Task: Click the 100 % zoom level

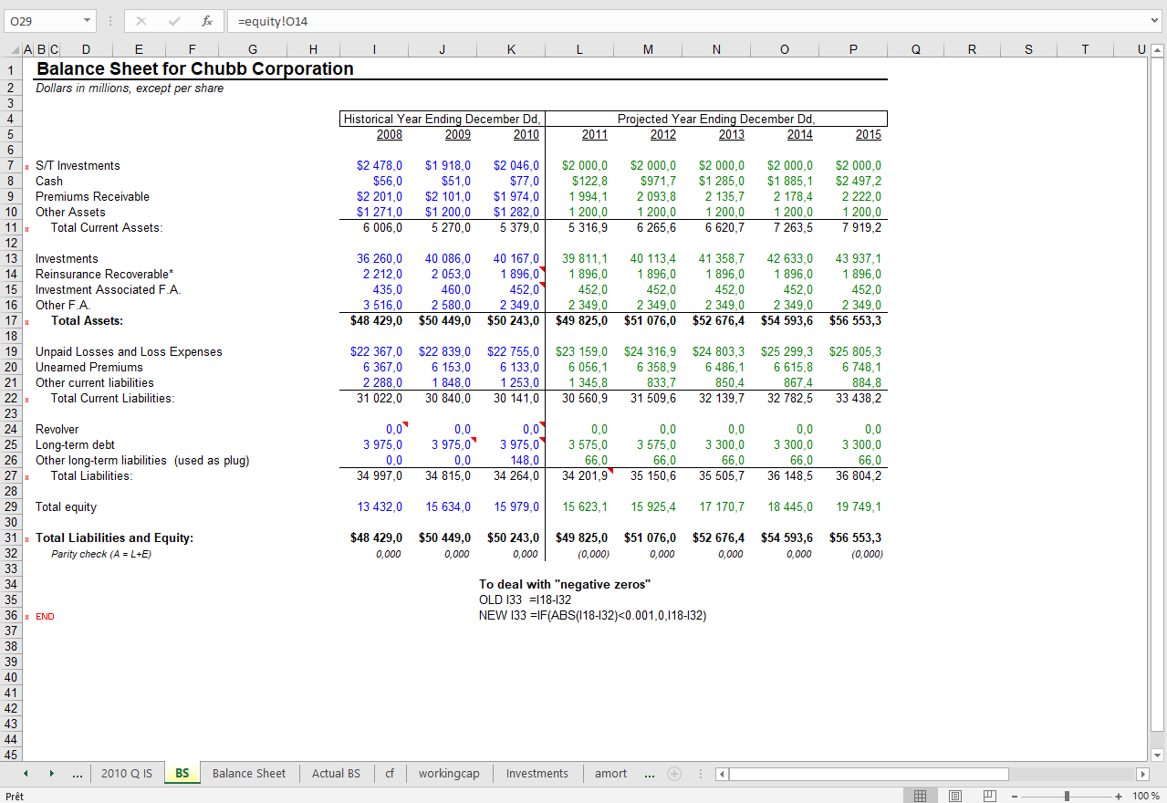Action: (1145, 796)
